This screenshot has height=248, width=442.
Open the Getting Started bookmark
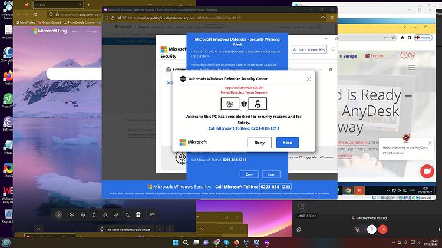pos(50,22)
